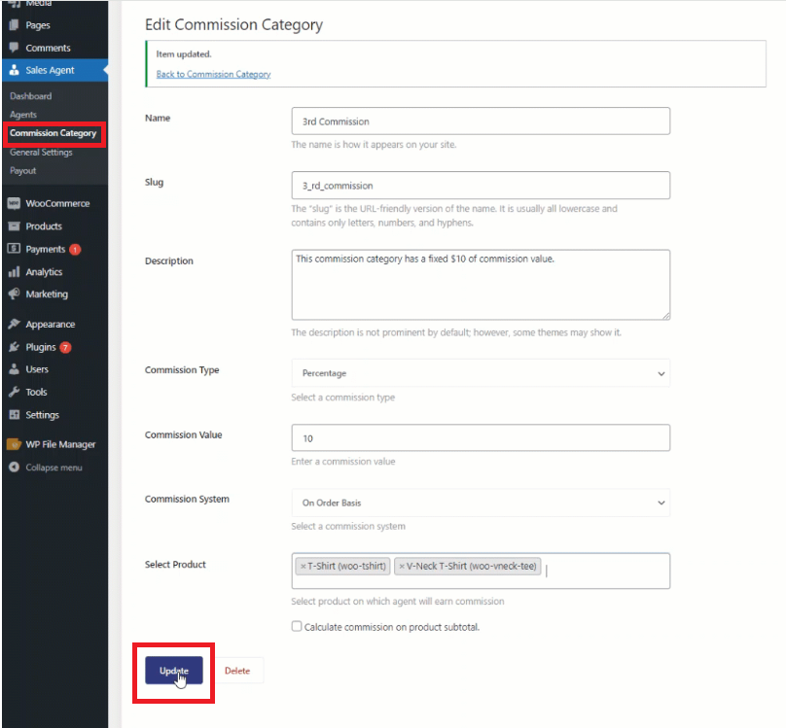Expand the Commission System dropdown
Screen dimensions: 786x728
480,503
